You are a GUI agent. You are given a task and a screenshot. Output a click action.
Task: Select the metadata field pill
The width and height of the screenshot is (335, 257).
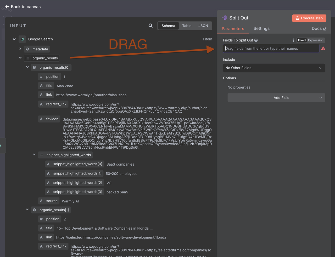pos(37,49)
